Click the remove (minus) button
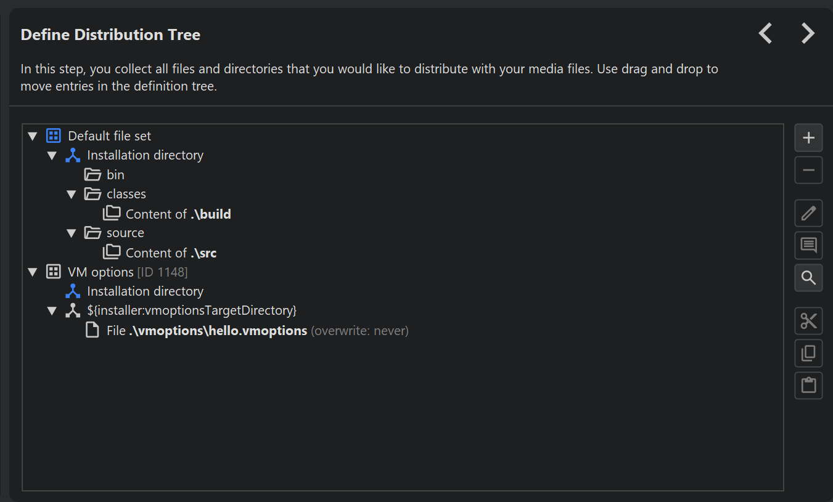Viewport: 833px width, 502px height. coord(808,170)
